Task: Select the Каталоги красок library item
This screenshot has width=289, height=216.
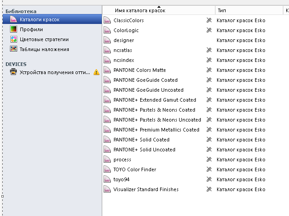Action: point(52,19)
